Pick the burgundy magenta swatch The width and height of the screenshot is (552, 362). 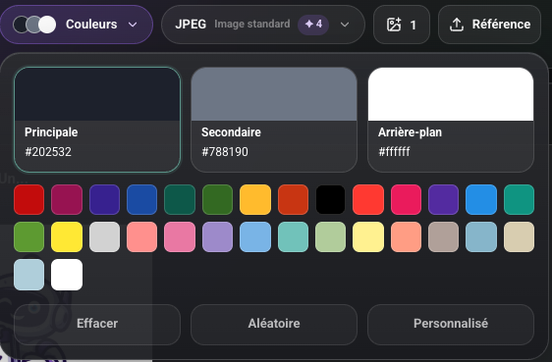(x=67, y=199)
